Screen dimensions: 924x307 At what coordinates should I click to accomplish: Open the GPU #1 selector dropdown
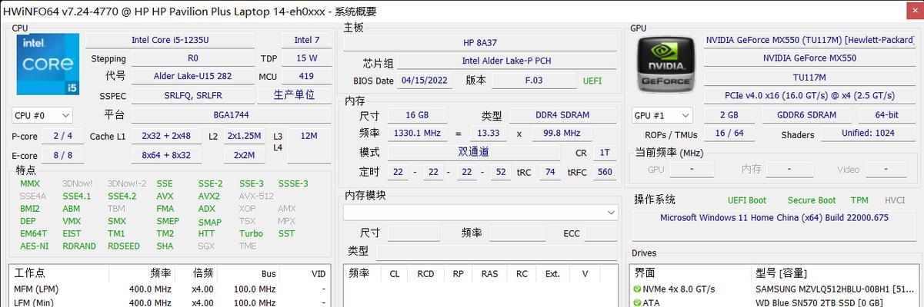pyautogui.click(x=661, y=115)
